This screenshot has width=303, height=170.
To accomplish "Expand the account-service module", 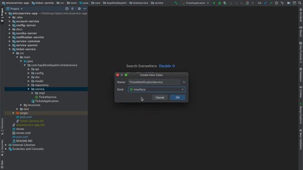I will [9, 21].
